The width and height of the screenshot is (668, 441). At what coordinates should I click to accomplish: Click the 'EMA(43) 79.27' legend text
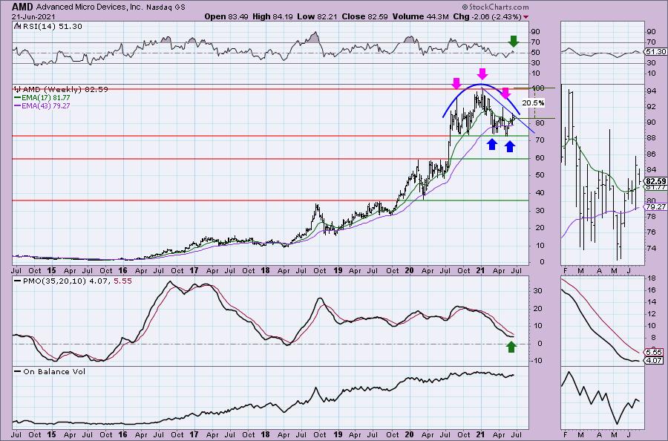tap(46, 105)
